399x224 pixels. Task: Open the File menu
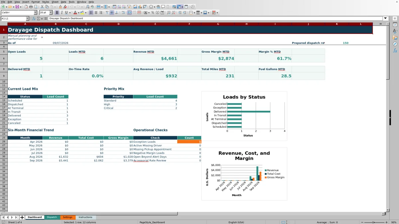(x=3, y=2)
